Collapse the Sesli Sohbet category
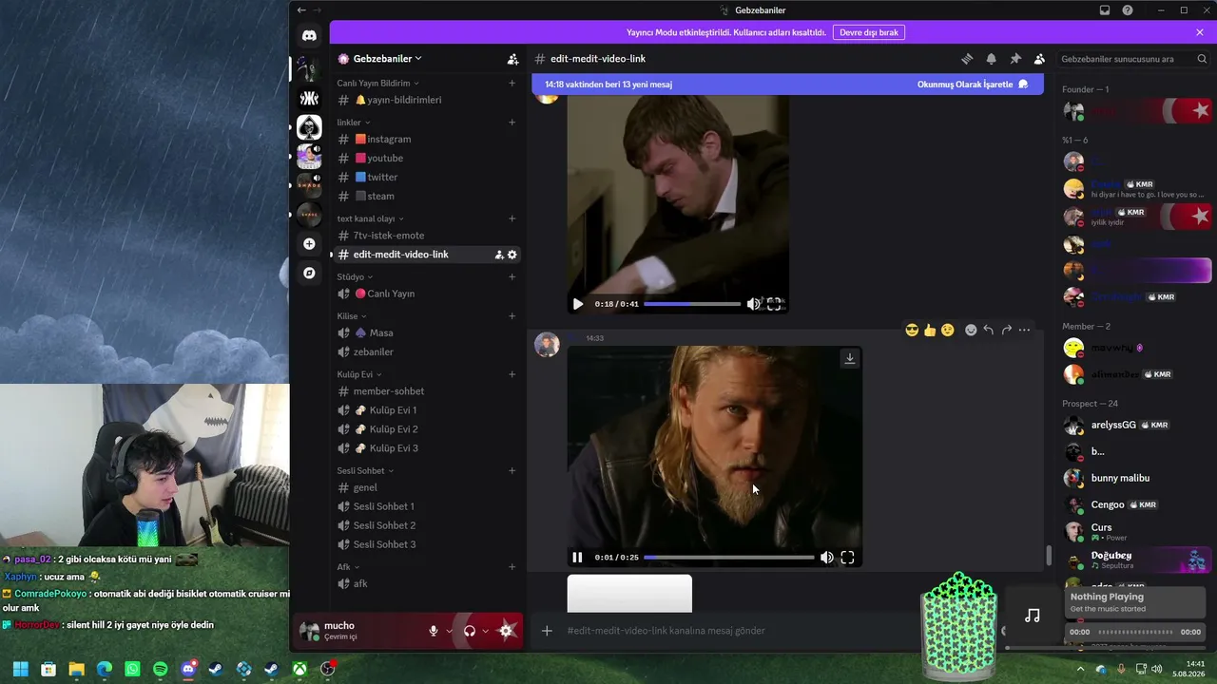Screen dimensions: 1217x684 365,471
